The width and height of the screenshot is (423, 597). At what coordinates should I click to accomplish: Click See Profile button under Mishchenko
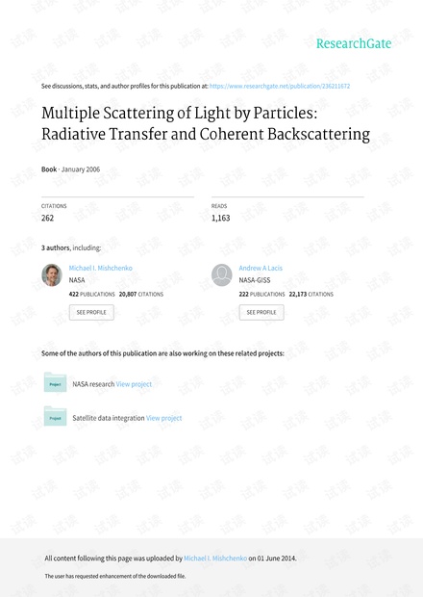coord(91,312)
